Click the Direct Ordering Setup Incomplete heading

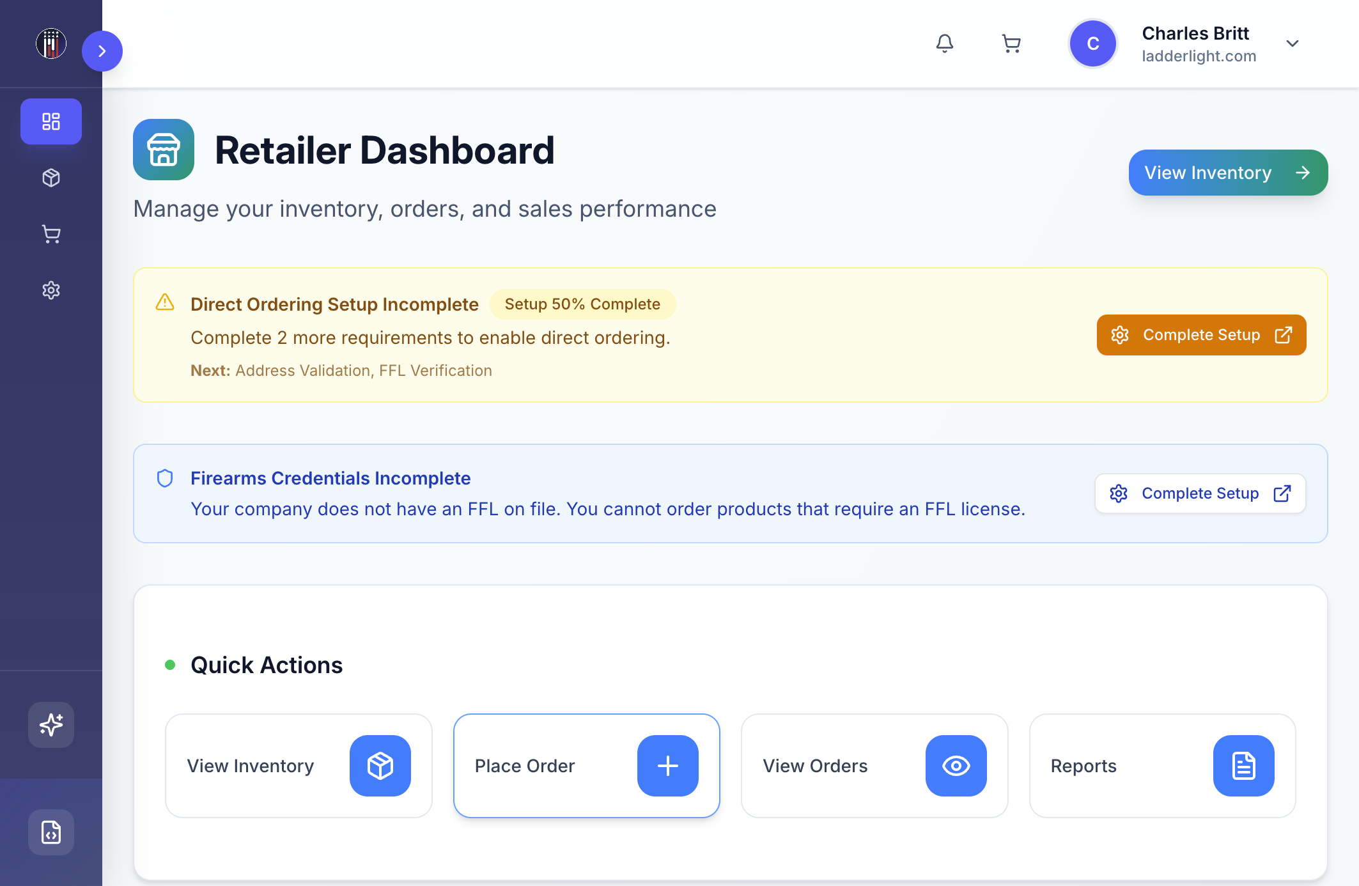[x=334, y=304]
